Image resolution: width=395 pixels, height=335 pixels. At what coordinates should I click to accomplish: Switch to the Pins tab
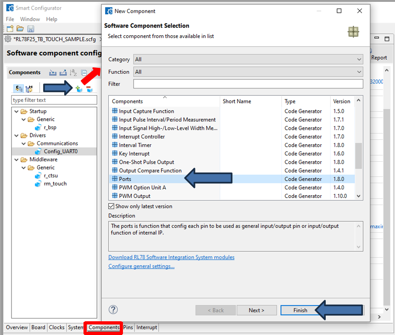coord(128,327)
